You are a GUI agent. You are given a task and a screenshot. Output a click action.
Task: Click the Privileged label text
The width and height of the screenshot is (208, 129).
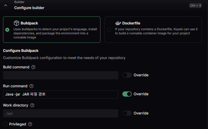click(x=18, y=124)
